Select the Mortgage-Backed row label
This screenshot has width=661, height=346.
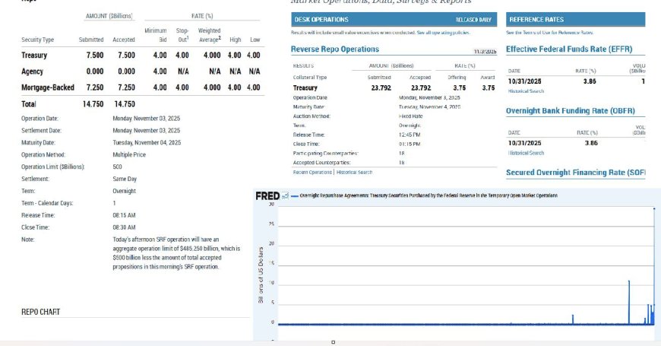48,87
